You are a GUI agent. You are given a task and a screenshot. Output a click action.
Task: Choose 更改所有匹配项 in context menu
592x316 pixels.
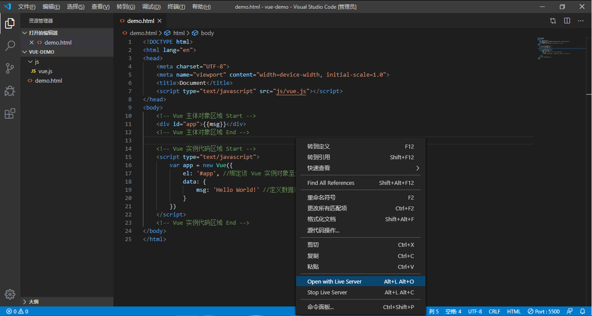(x=360, y=208)
